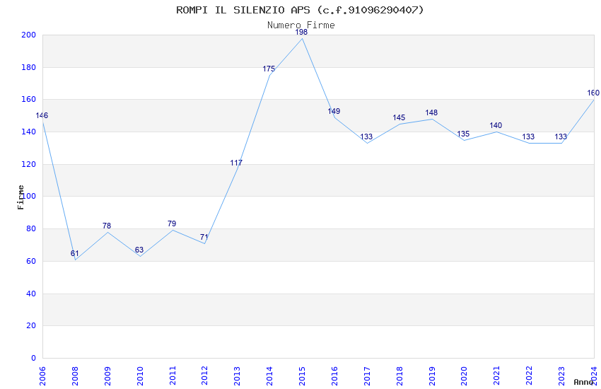Select the 140 data label for 2021

point(496,125)
